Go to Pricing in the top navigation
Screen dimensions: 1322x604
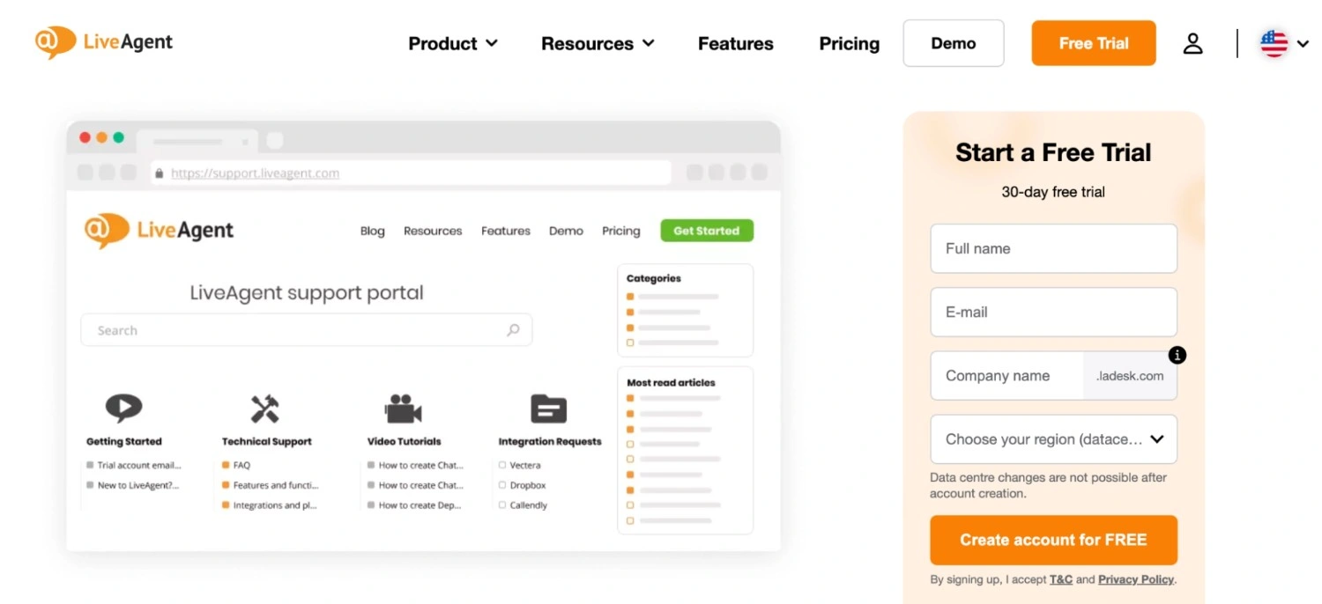click(850, 43)
